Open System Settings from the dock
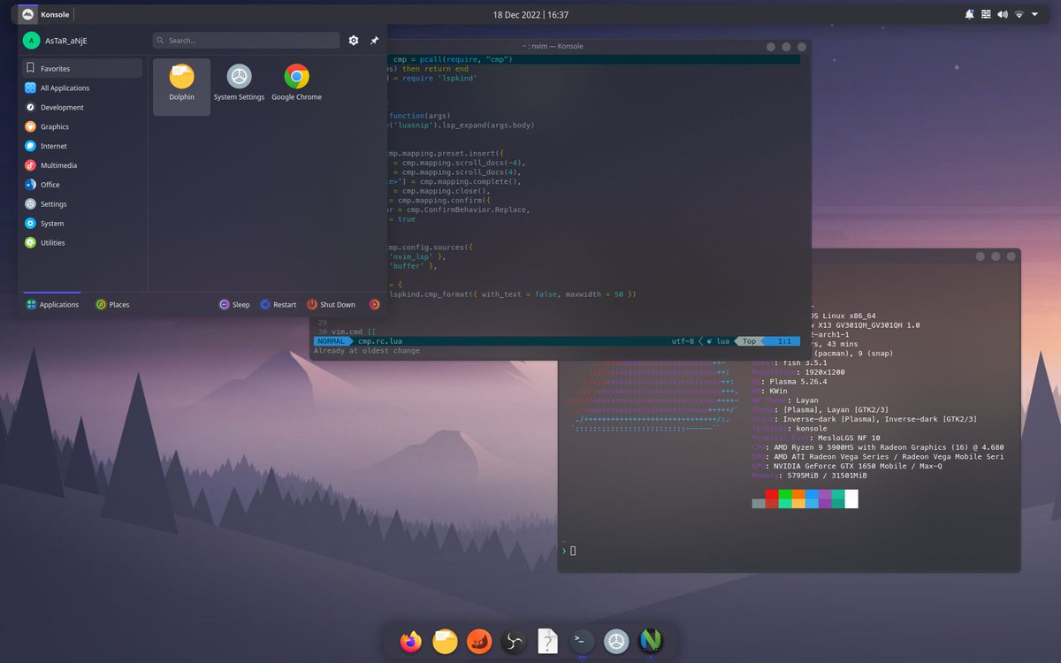 point(616,641)
